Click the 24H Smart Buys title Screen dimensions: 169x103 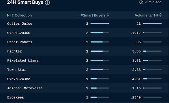[x=25, y=2]
